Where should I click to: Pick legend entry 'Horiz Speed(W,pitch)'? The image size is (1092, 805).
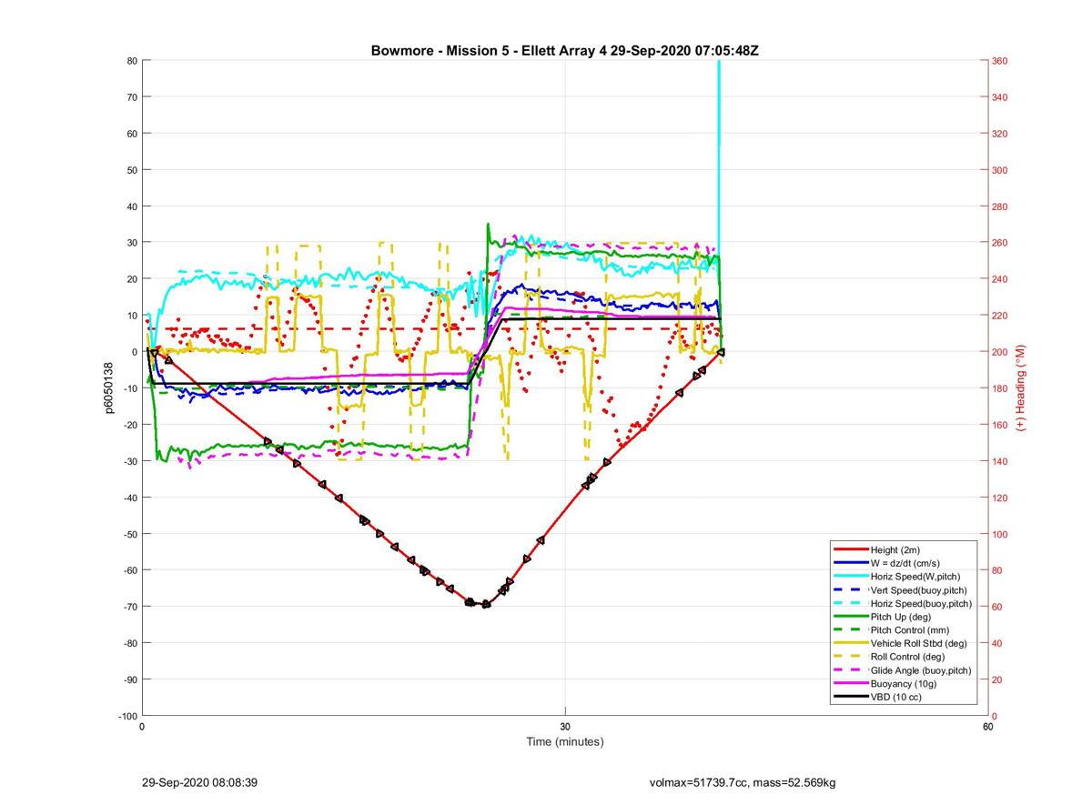point(915,577)
